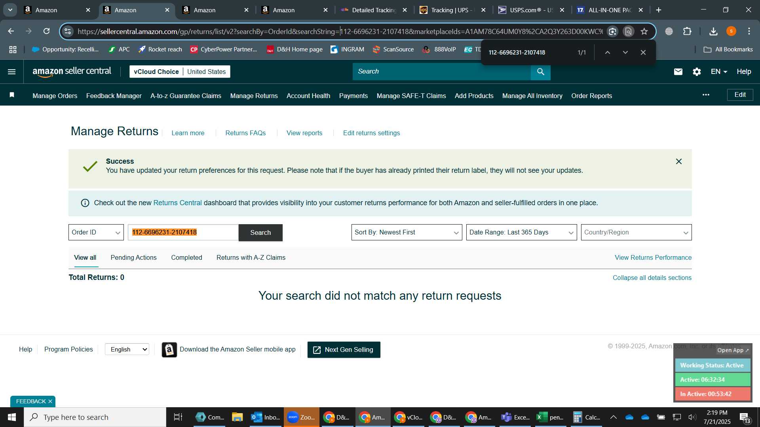Viewport: 760px width, 427px height.
Task: Click the header Search text field
Action: pyautogui.click(x=441, y=72)
